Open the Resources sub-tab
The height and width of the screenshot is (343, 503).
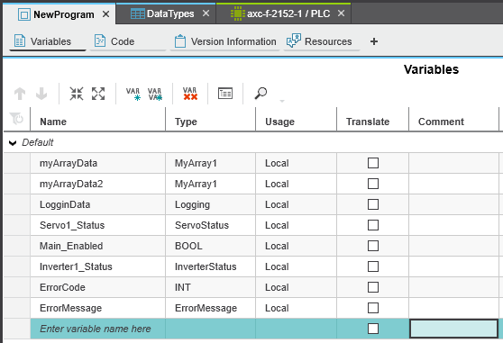[322, 41]
